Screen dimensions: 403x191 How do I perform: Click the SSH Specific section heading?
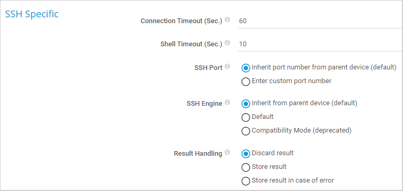pos(32,14)
